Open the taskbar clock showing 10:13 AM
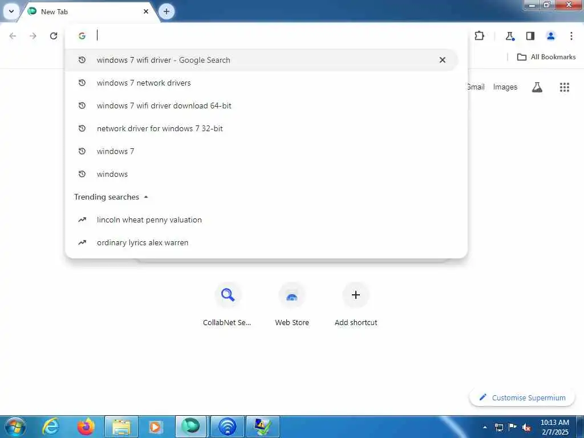 pos(555,427)
